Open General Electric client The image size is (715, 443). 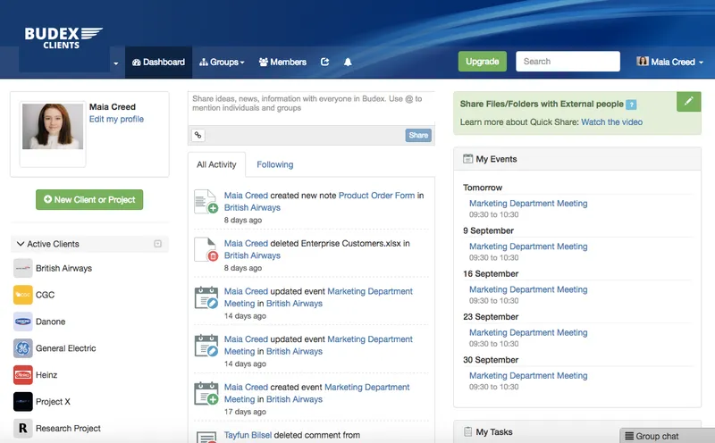66,348
